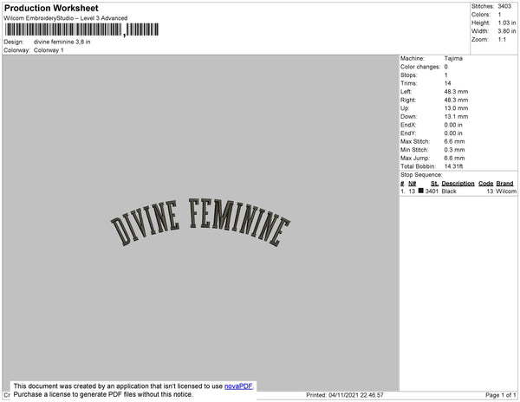520x402 pixels.
Task: Click the 'Production Worksheet' heading
Action: [x=51, y=8]
